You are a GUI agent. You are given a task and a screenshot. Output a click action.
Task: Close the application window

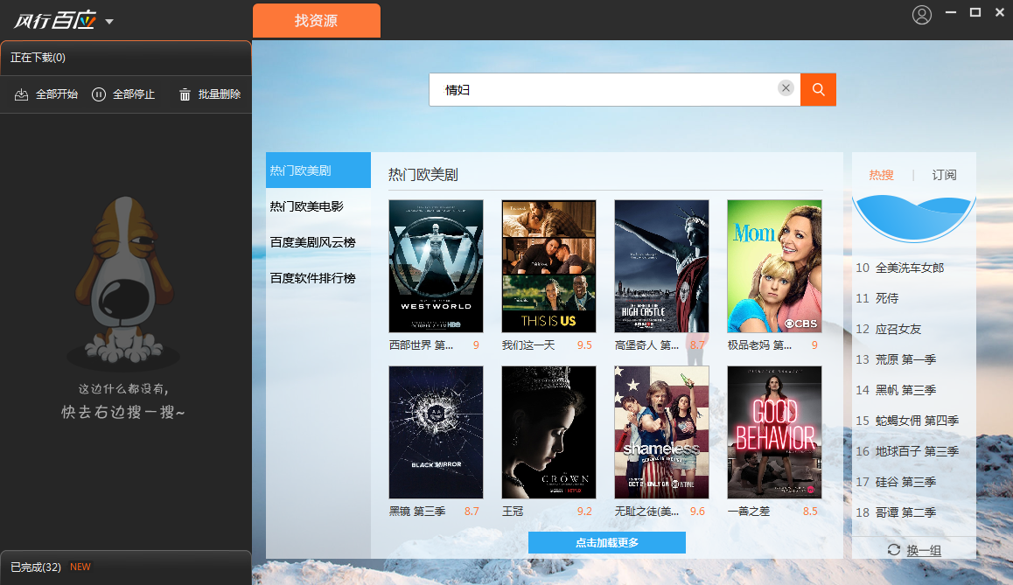pyautogui.click(x=999, y=12)
